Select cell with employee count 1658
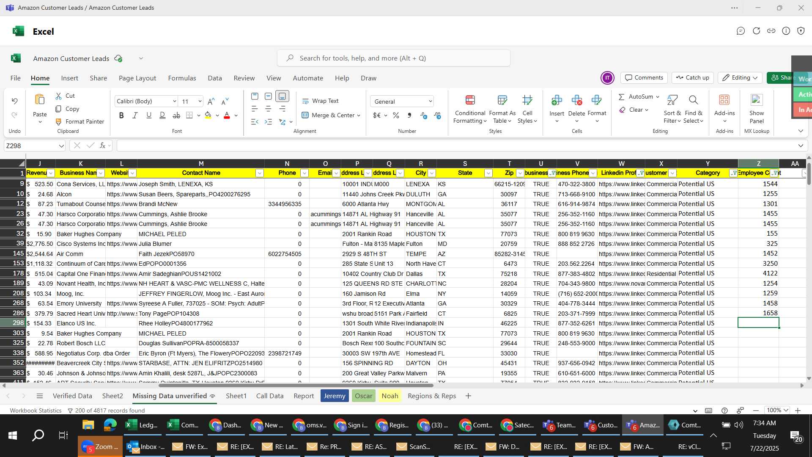This screenshot has width=812, height=457. tap(758, 313)
